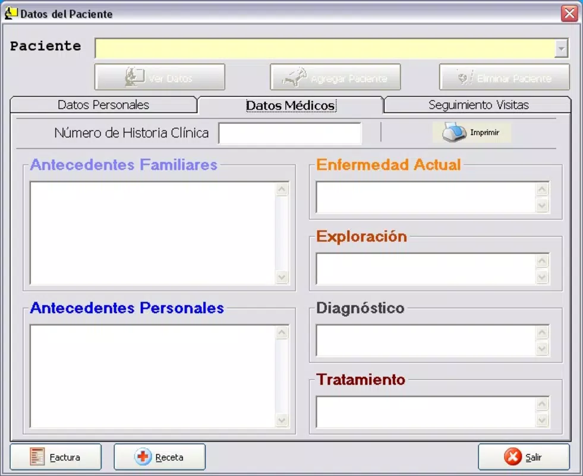Click the Diagnóstico heading
The image size is (583, 476).
pos(360,308)
